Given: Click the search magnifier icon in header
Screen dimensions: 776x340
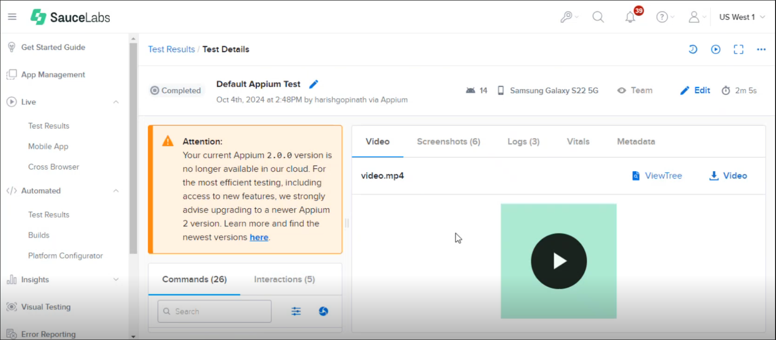Looking at the screenshot, I should coord(598,17).
